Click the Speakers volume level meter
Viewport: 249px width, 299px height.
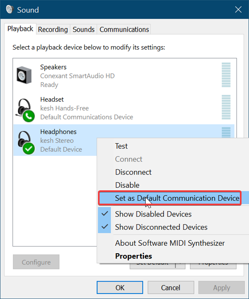[x=226, y=75]
